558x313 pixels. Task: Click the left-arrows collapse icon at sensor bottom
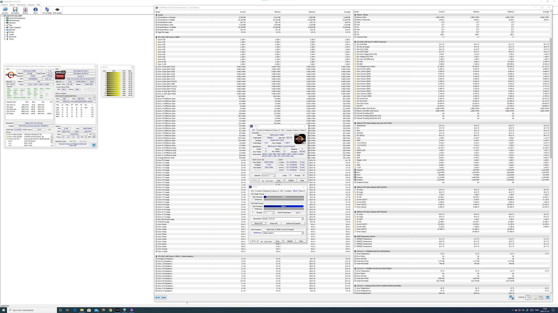point(157,297)
